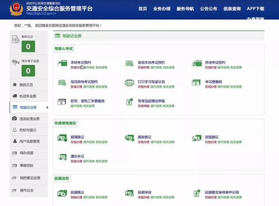279x206 pixels.
Task: Click the 取消本地考试预约 icon
Action: [x=129, y=63]
